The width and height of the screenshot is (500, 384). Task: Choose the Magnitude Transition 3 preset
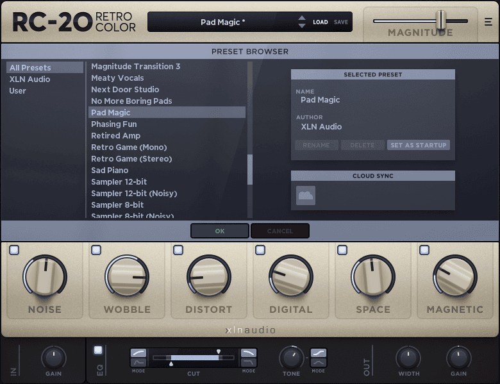click(167, 66)
